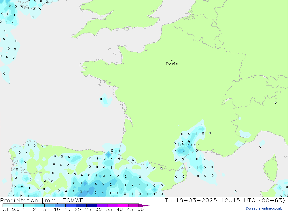Image resolution: width=288 pixels, height=211 pixels.
Task: Pick the 20–25 mm dark blue swatch
Action: point(81,205)
